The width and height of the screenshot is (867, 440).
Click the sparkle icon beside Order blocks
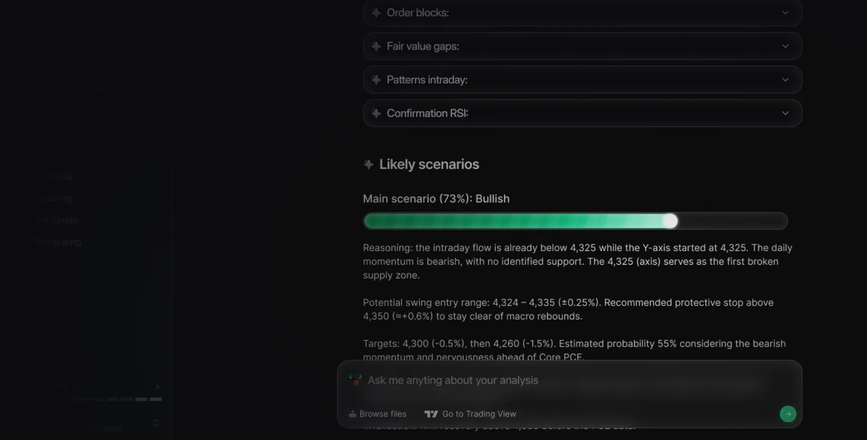click(376, 13)
